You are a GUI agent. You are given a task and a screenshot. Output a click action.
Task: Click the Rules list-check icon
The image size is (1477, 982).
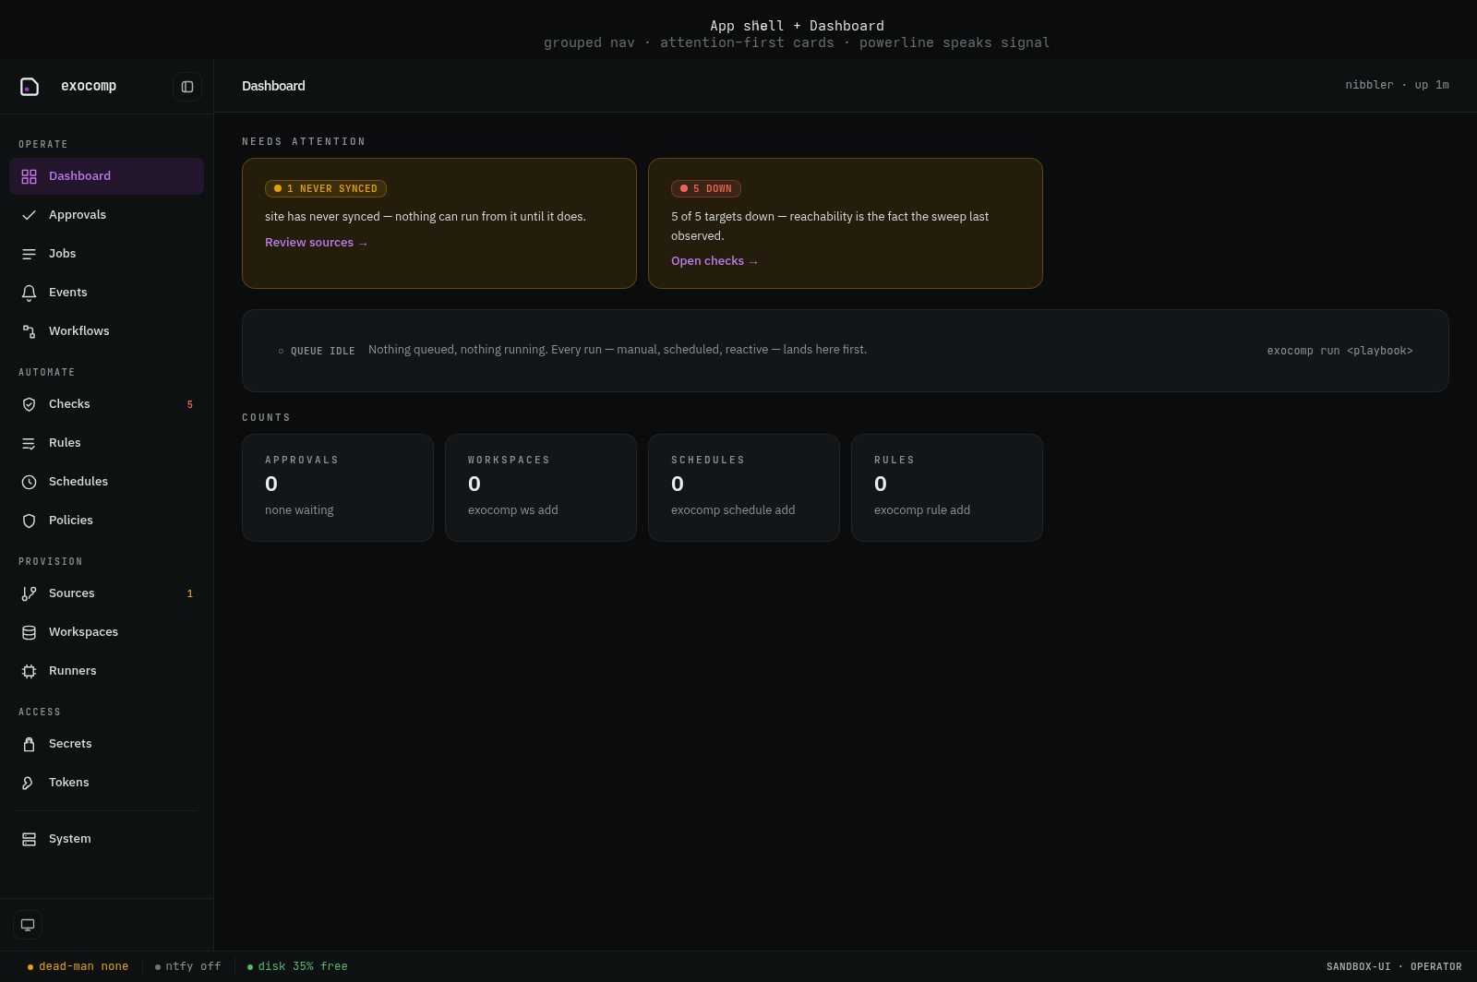coord(29,443)
